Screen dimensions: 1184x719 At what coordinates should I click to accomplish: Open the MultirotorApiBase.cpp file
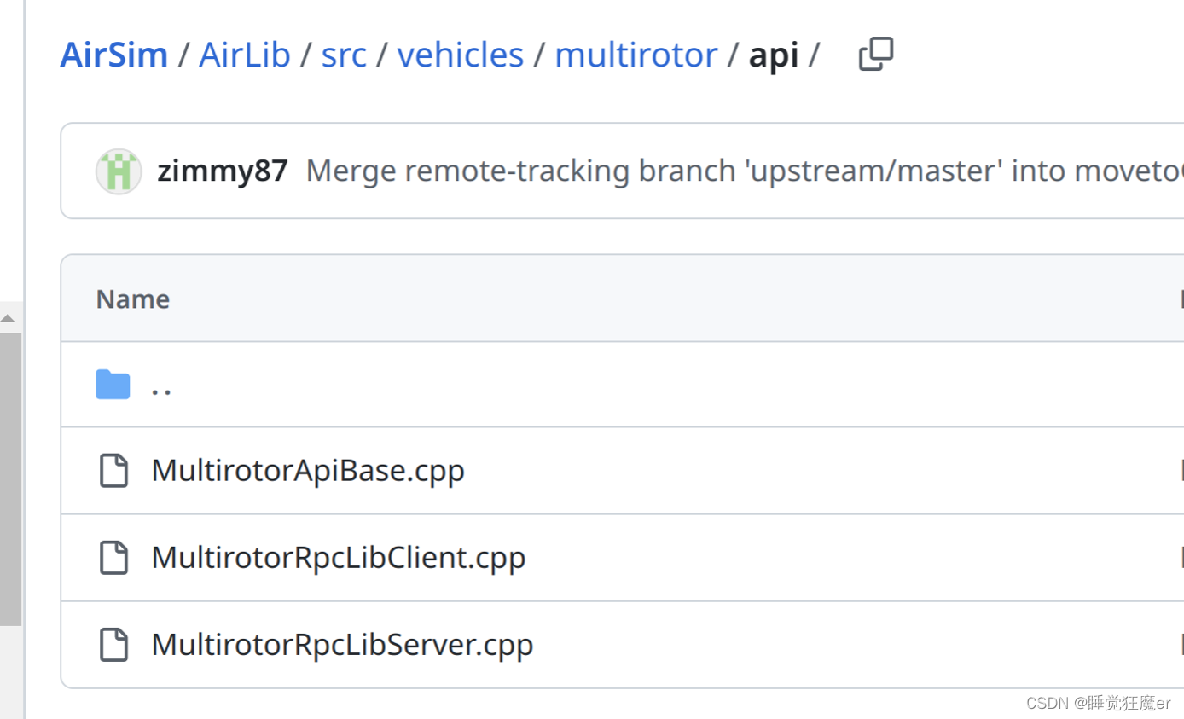(308, 471)
